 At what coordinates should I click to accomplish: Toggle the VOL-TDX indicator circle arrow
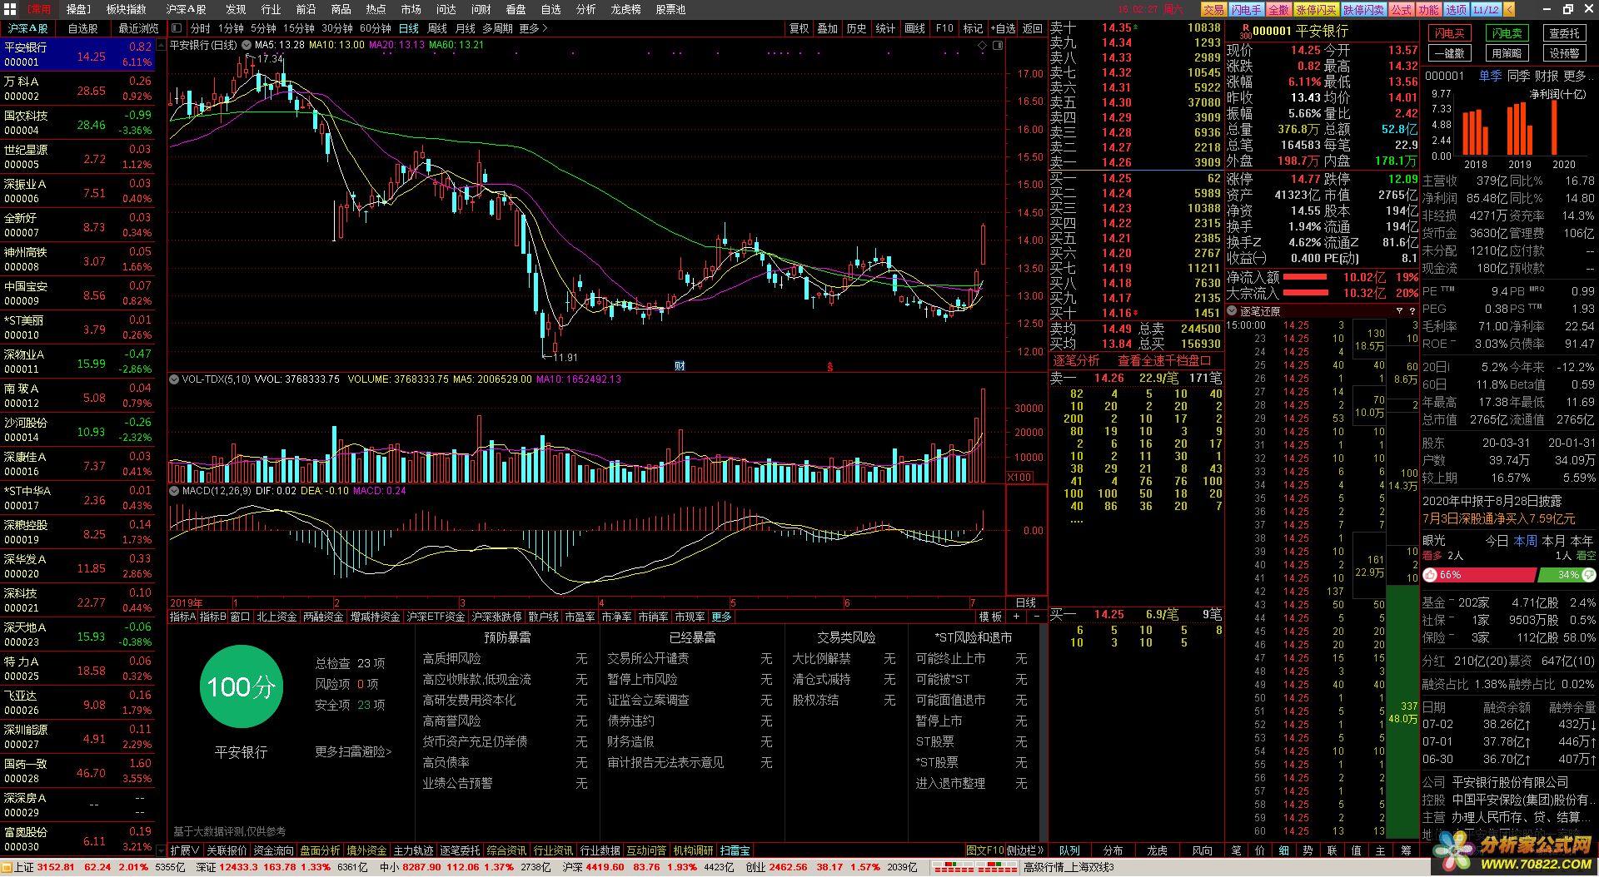[x=174, y=379]
